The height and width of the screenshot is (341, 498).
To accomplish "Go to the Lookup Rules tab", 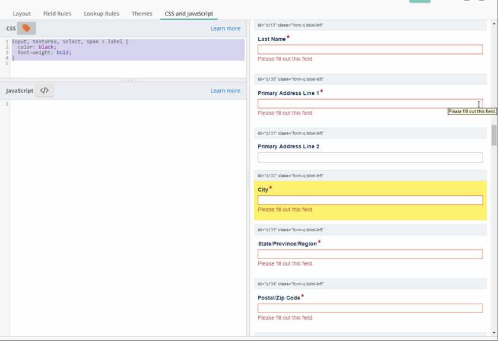I will tap(101, 14).
